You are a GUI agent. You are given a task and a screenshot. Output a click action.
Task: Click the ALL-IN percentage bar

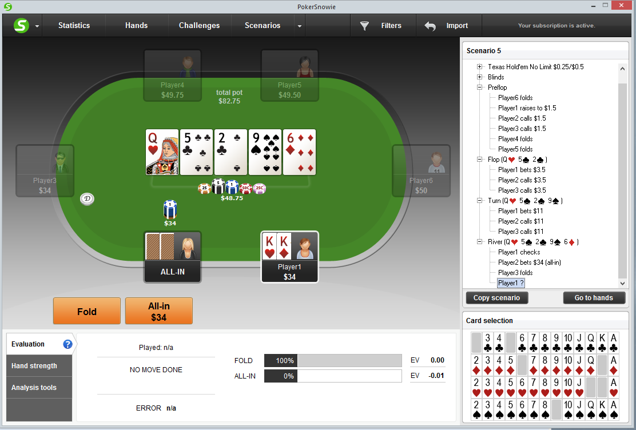pyautogui.click(x=333, y=376)
